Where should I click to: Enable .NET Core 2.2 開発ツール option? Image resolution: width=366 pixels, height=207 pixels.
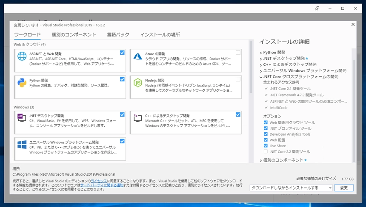coord(266,151)
